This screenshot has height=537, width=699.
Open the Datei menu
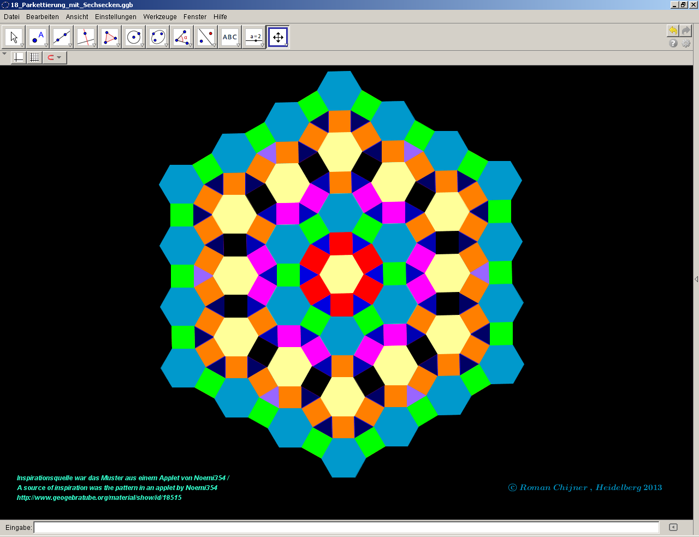(x=11, y=17)
